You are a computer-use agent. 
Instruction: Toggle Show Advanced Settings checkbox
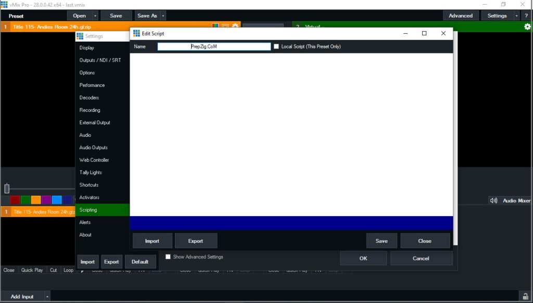pos(168,257)
